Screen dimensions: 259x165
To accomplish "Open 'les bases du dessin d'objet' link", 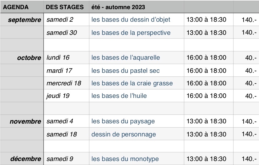I will click(x=131, y=20).
